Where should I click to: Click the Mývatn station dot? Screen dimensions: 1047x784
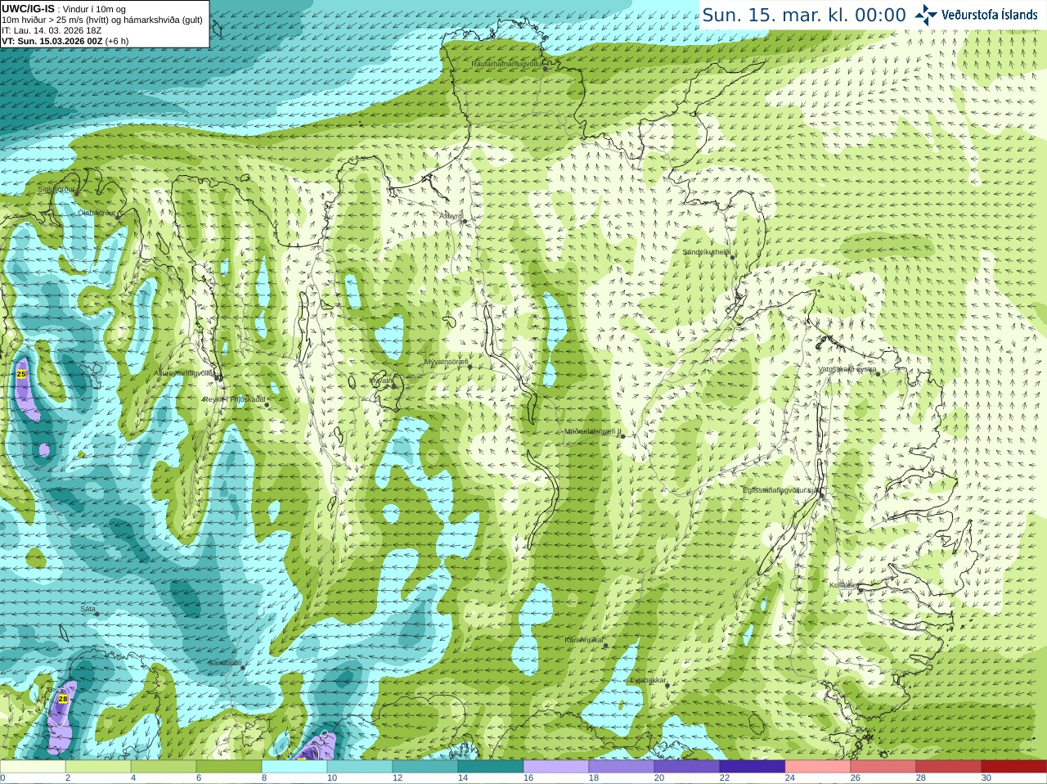coord(395,385)
